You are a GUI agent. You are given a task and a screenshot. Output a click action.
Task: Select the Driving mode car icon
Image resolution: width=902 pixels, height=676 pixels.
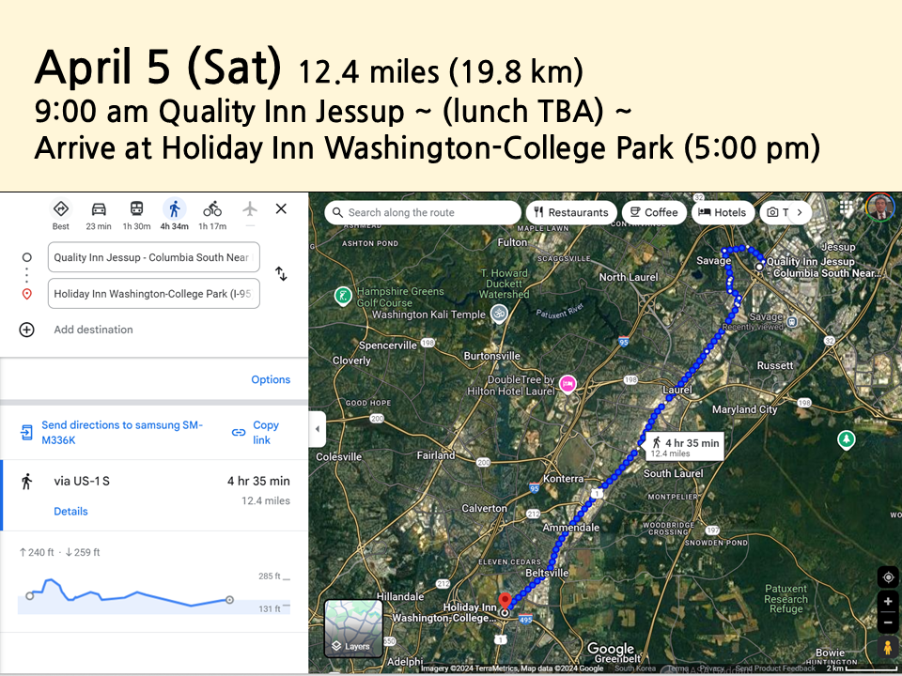click(99, 208)
